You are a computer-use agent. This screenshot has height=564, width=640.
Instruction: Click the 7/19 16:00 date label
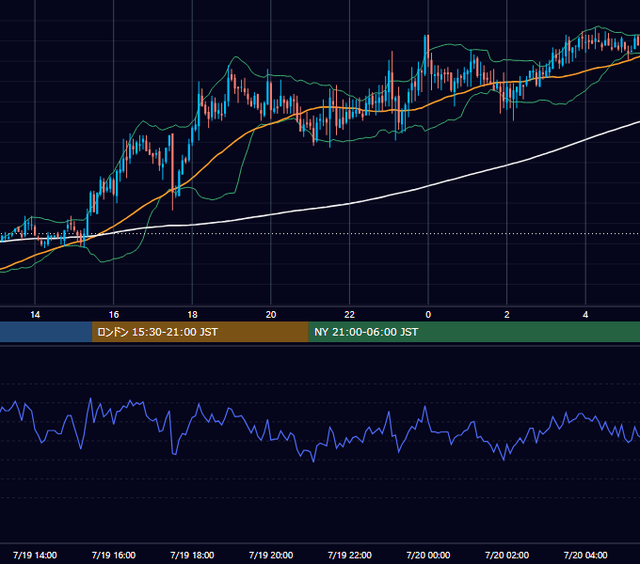coord(114,555)
